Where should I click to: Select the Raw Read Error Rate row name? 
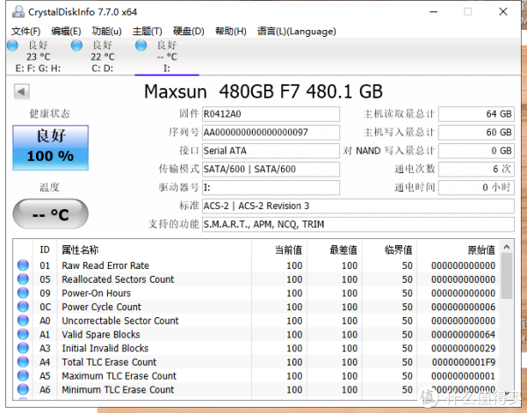click(105, 265)
